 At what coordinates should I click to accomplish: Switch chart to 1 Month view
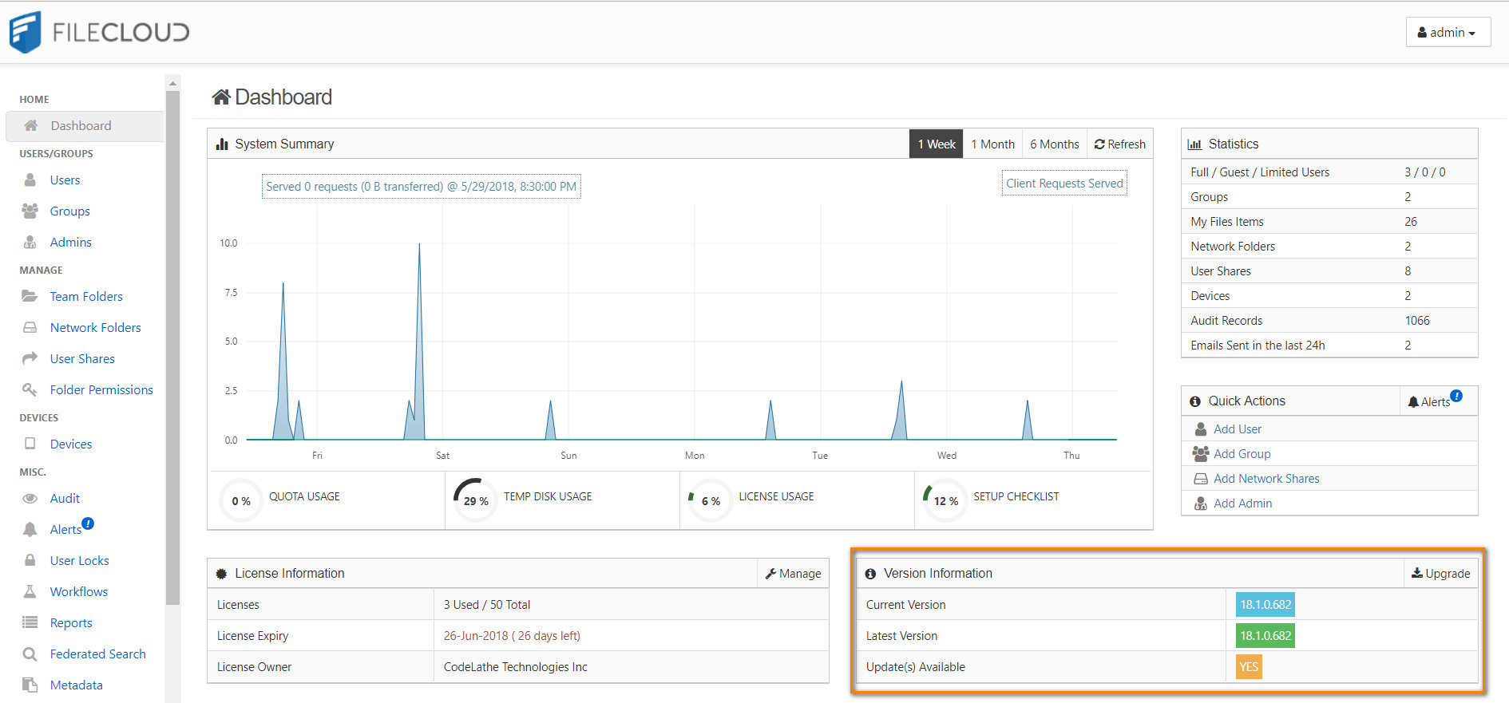pyautogui.click(x=992, y=144)
